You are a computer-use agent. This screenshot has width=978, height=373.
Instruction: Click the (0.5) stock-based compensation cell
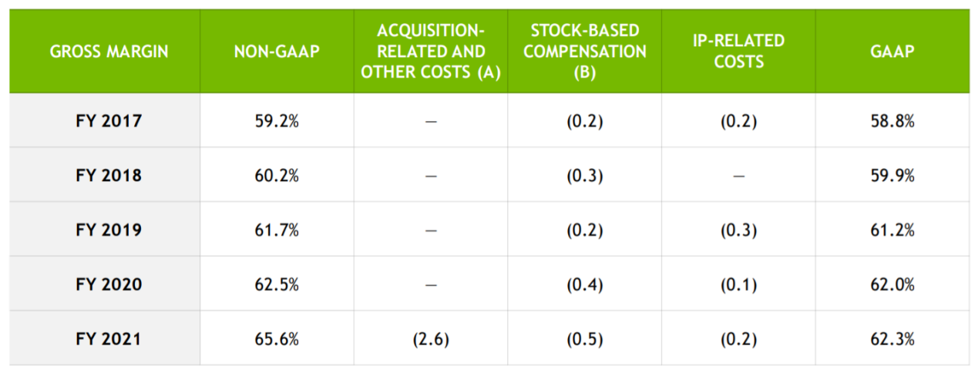(x=584, y=338)
